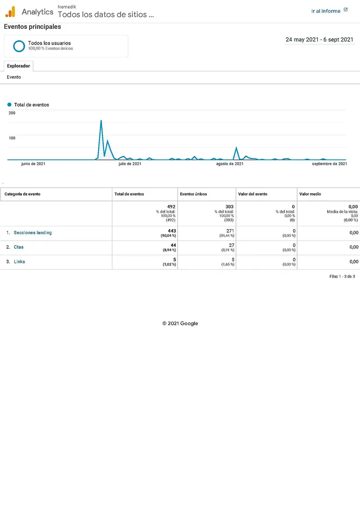360x510 pixels.
Task: Click the Todos los usuarios segment circle icon
Action: [x=19, y=46]
